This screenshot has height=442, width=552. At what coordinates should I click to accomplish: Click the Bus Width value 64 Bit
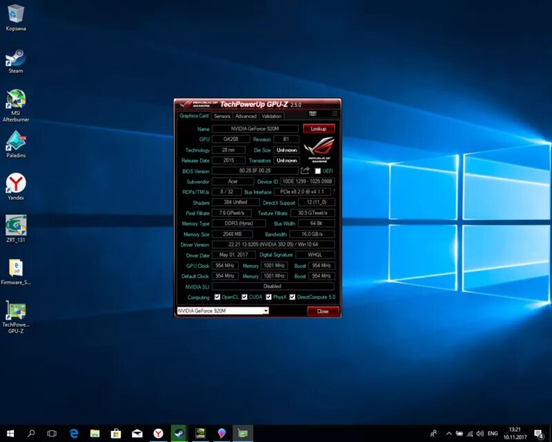tap(317, 223)
